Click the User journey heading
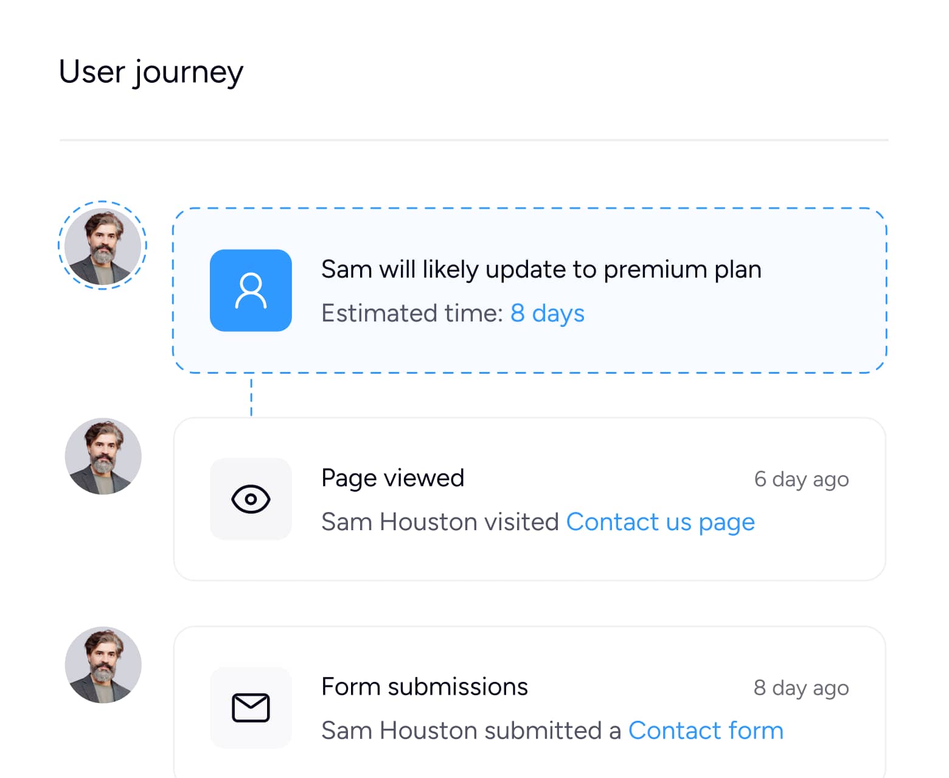Image resolution: width=949 pixels, height=778 pixels. [x=150, y=72]
